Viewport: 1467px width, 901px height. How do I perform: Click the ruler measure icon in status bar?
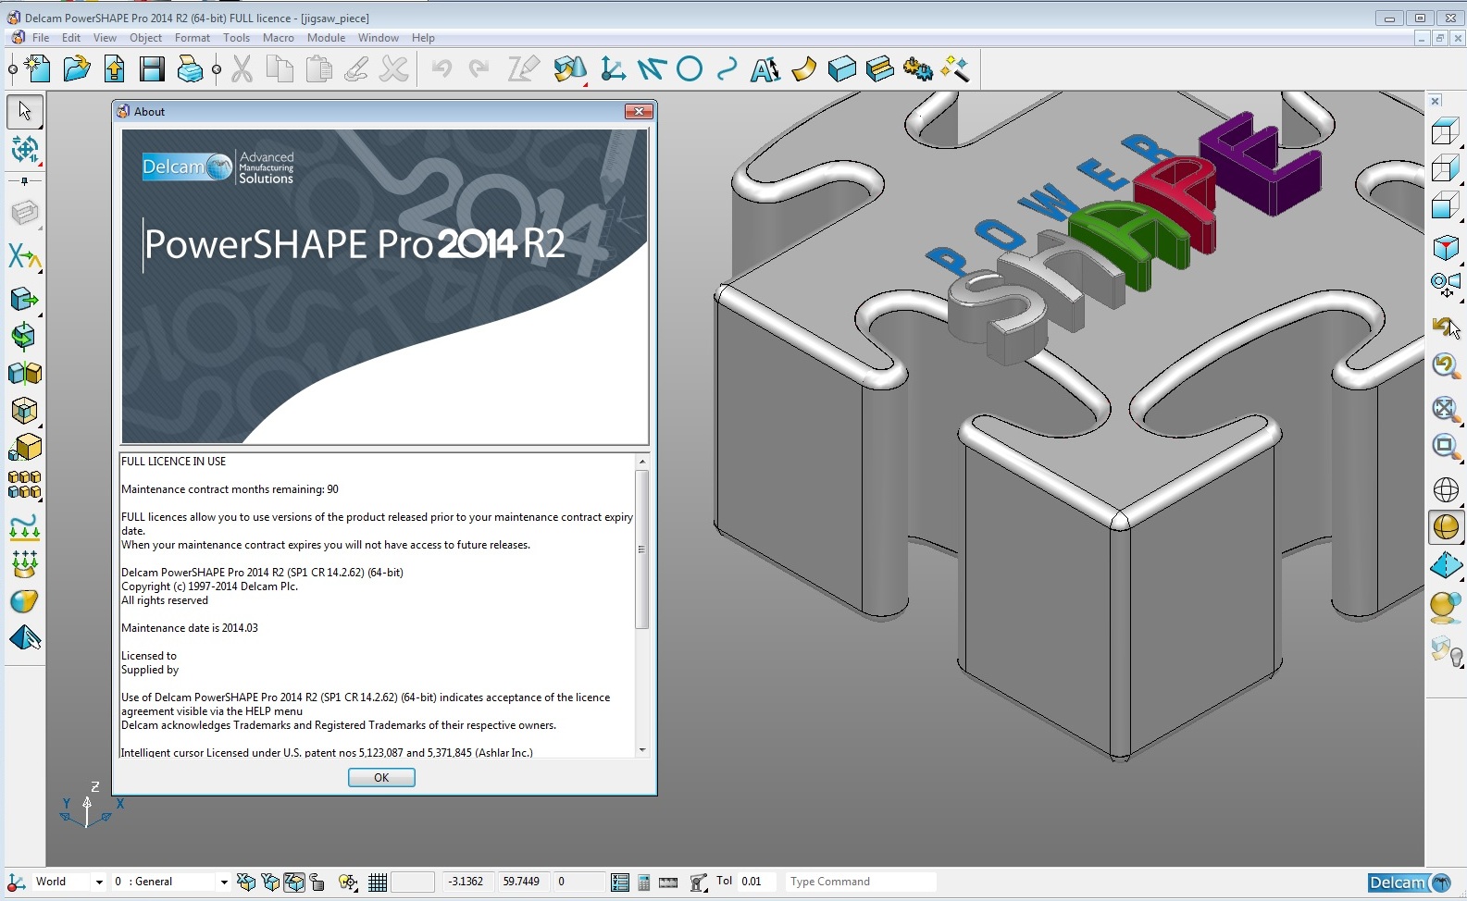(x=668, y=882)
